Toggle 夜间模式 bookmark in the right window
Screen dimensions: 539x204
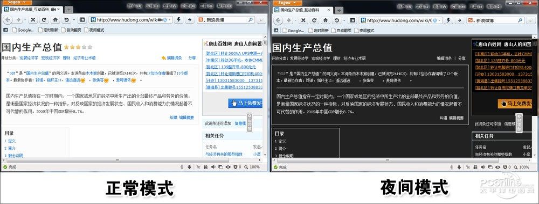364,31
